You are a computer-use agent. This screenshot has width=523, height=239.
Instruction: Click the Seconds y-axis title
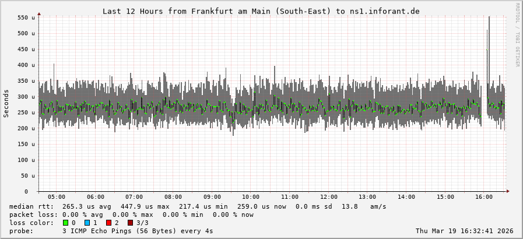point(6,104)
